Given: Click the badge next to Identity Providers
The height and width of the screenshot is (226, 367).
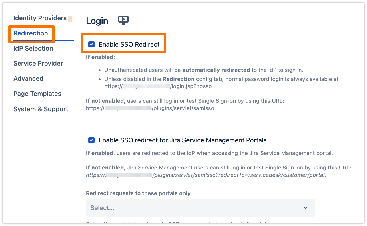Looking at the screenshot, I should tap(71, 19).
